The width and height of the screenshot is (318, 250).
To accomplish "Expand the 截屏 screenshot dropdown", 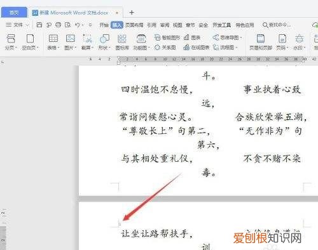I will tap(92, 48).
